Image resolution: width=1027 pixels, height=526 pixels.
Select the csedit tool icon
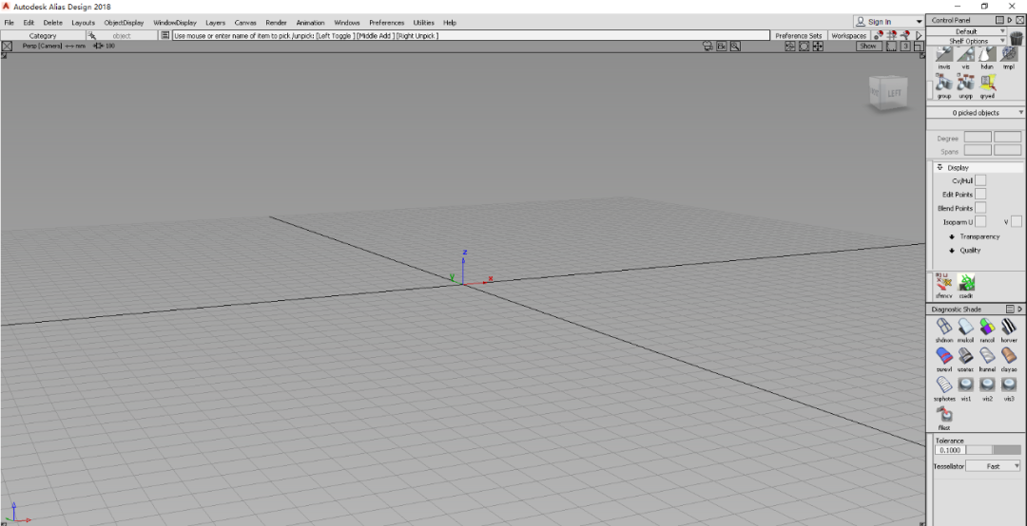pos(966,283)
